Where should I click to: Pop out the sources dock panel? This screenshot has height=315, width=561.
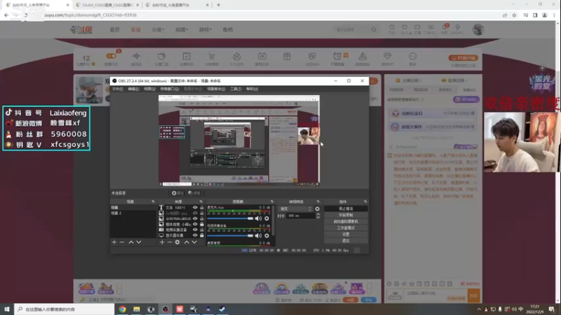click(201, 202)
